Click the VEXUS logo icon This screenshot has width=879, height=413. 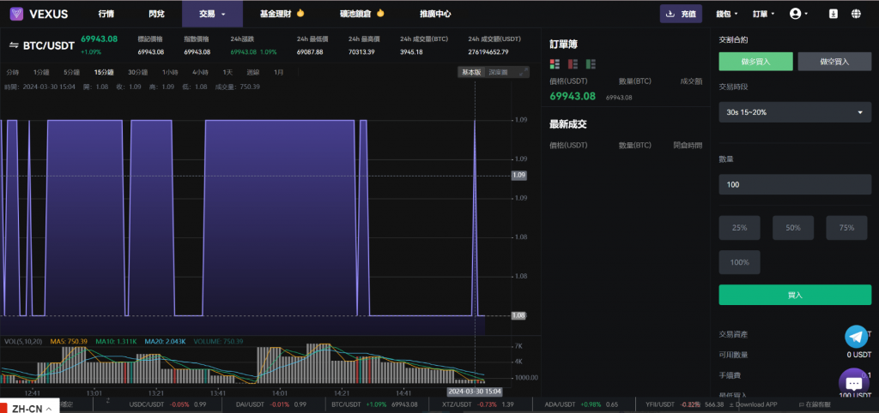coord(15,14)
